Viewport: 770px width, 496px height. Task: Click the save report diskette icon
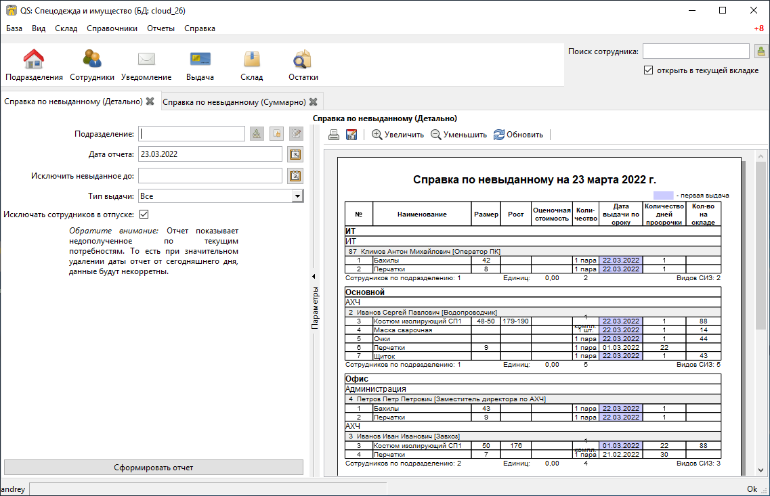(x=351, y=135)
